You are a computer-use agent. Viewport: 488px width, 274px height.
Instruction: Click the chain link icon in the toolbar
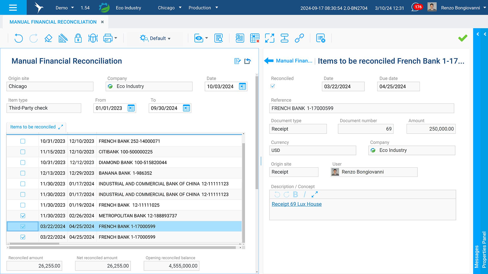click(299, 38)
